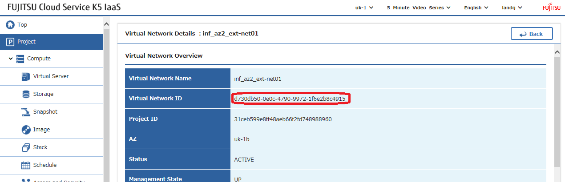Viewport: 565px width, 182px height.
Task: Collapse the Compute tree section
Action: [11, 59]
